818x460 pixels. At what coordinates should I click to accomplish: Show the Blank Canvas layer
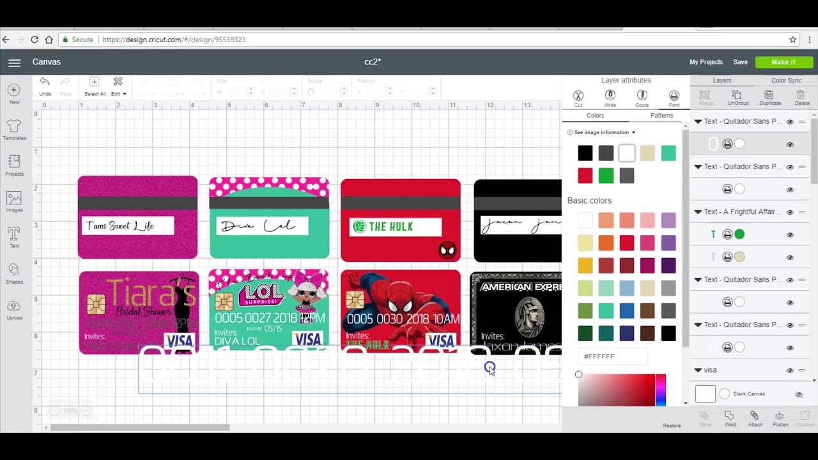pos(799,395)
